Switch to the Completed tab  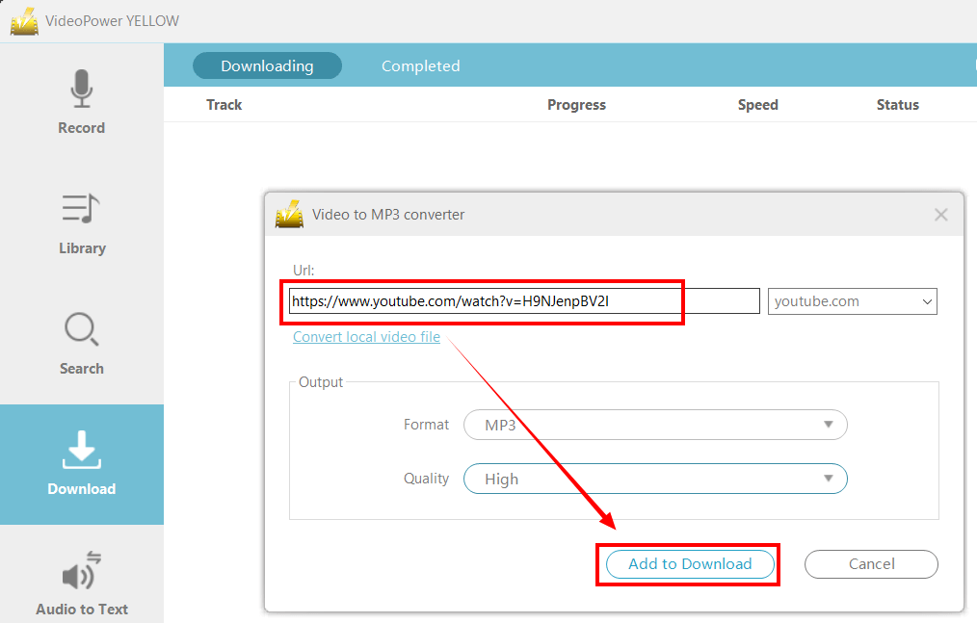[x=421, y=66]
